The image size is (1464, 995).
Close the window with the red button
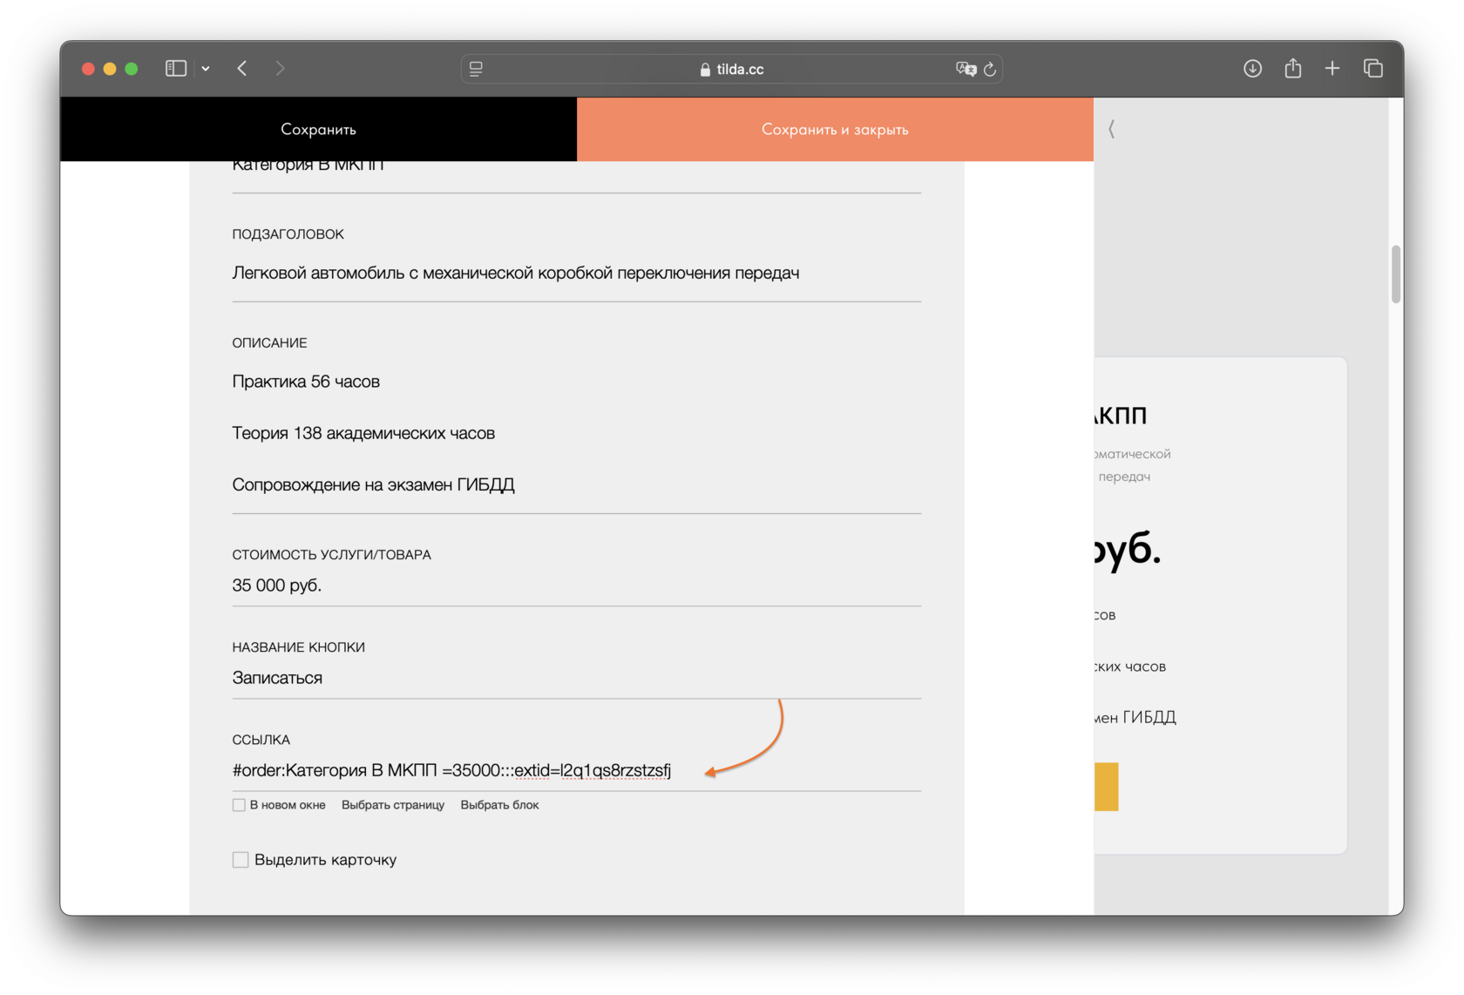coord(88,69)
